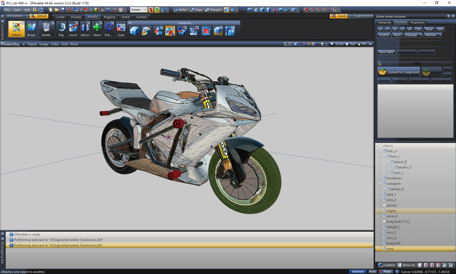
Task: Select the handlebars tree node
Action: click(x=394, y=178)
